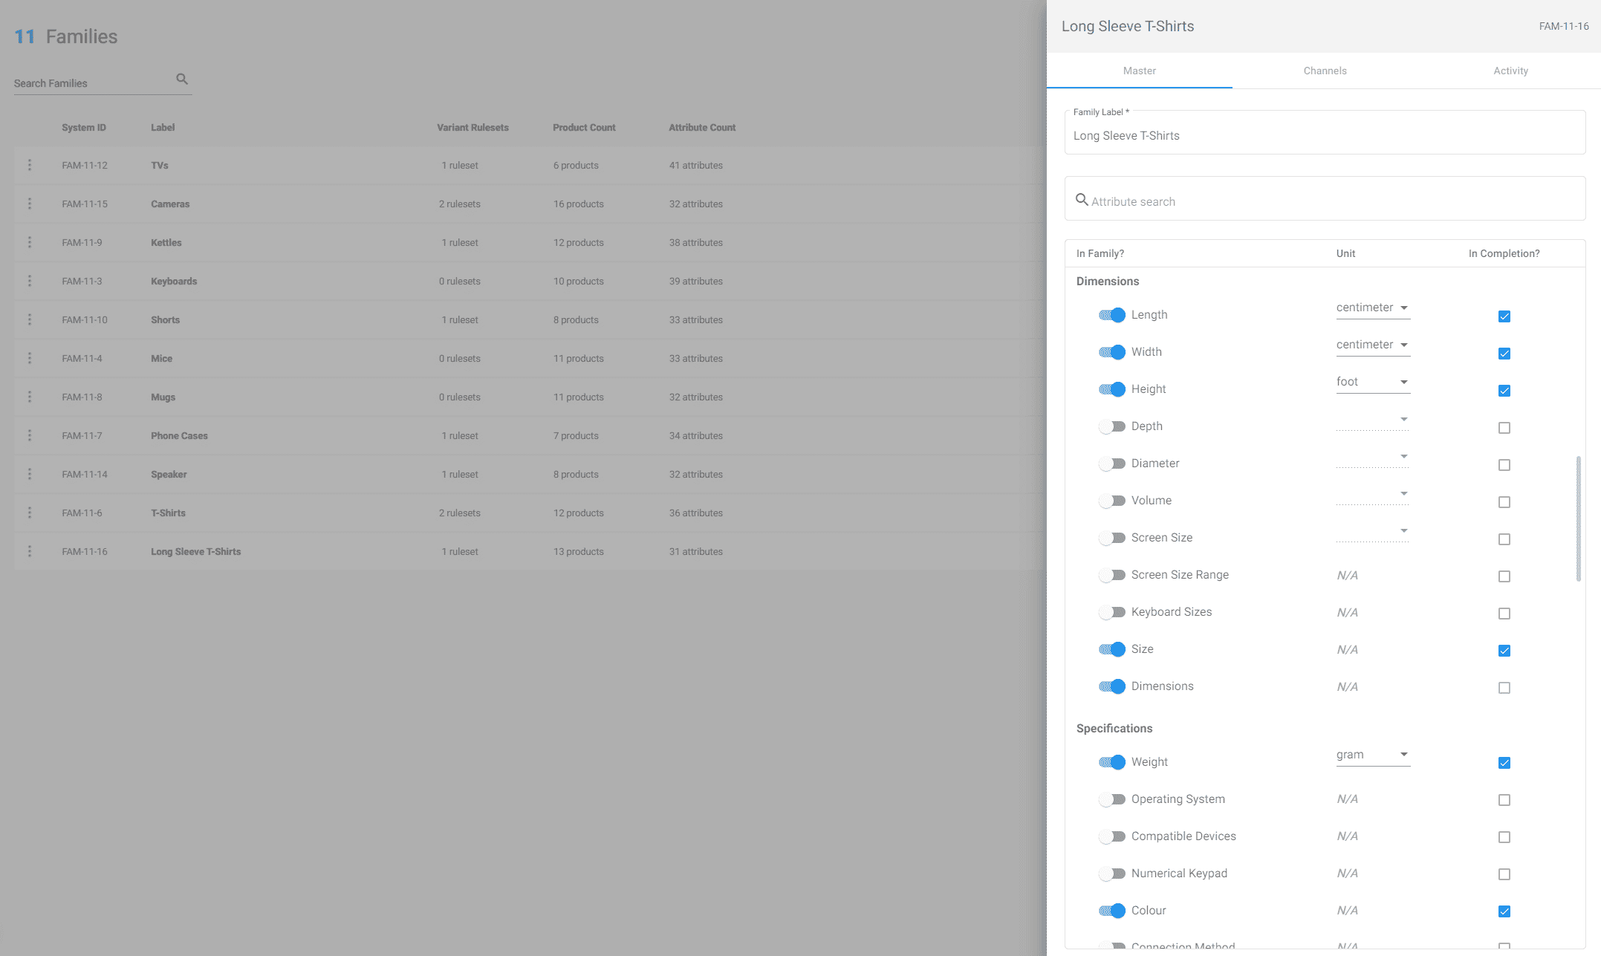Screen dimensions: 1601x956
Task: Enable Volume attribute toggle
Action: (x=1112, y=501)
